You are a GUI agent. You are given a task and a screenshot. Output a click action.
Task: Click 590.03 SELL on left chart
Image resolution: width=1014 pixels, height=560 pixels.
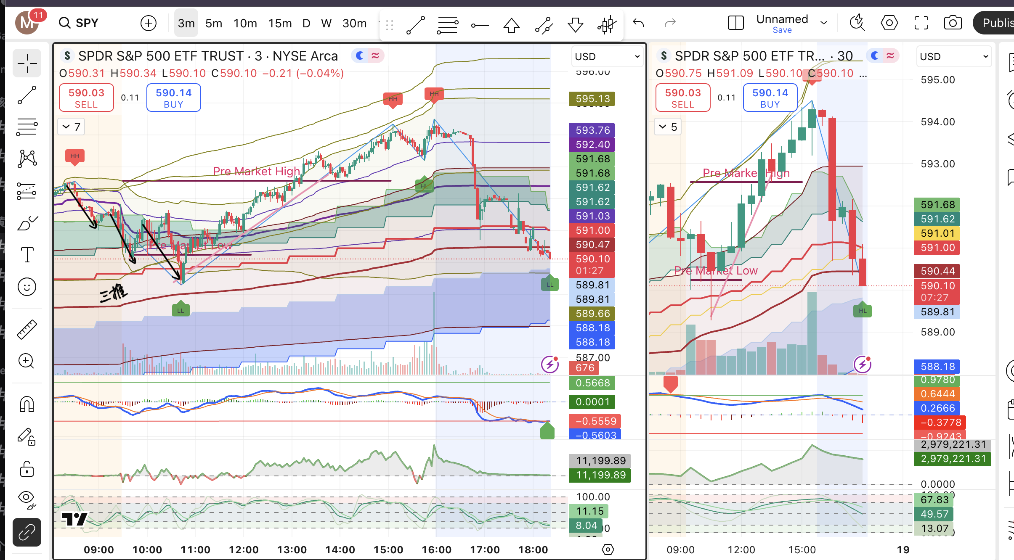[86, 98]
